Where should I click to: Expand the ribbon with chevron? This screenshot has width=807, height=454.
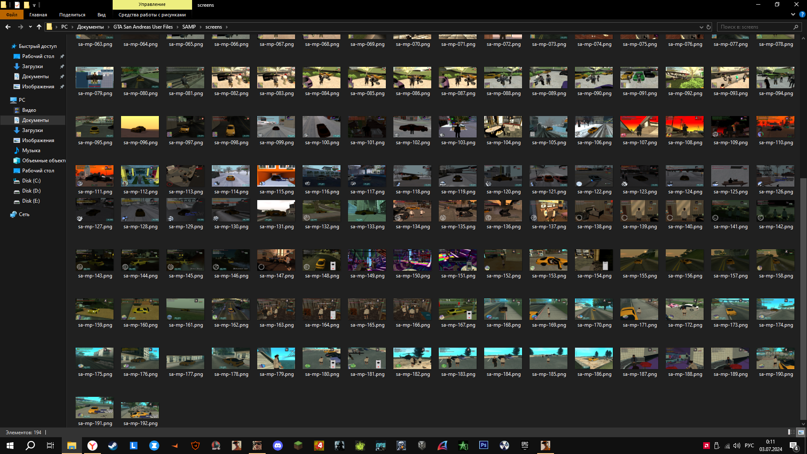pos(793,14)
